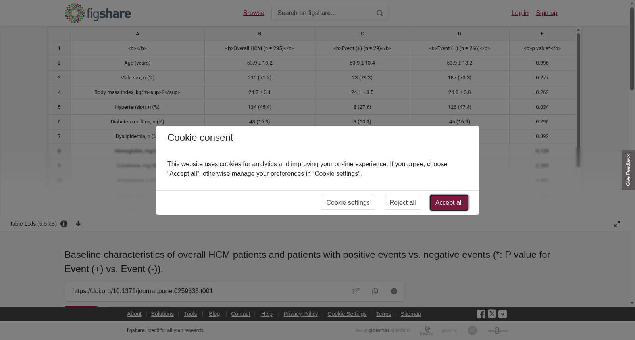The width and height of the screenshot is (635, 340).
Task: Open Blog footer link
Action: coord(214,314)
